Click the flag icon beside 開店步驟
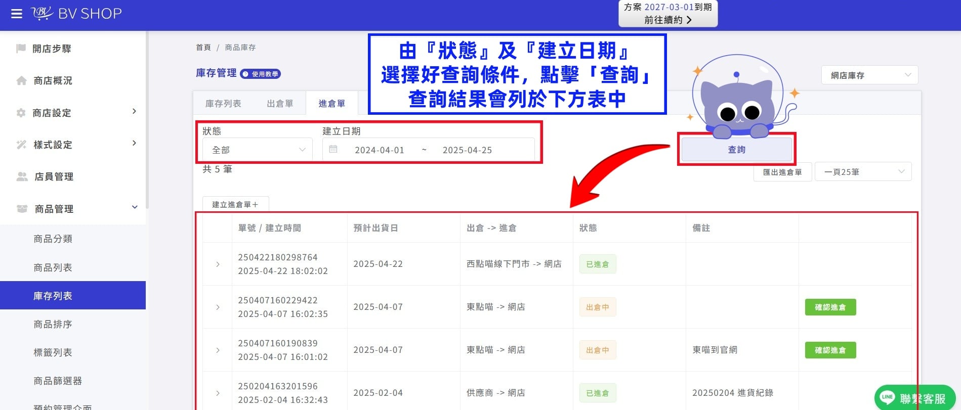The width and height of the screenshot is (961, 410). point(21,49)
